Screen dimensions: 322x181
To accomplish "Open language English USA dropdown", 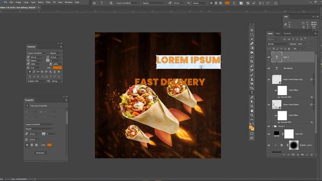I will click(37, 81).
